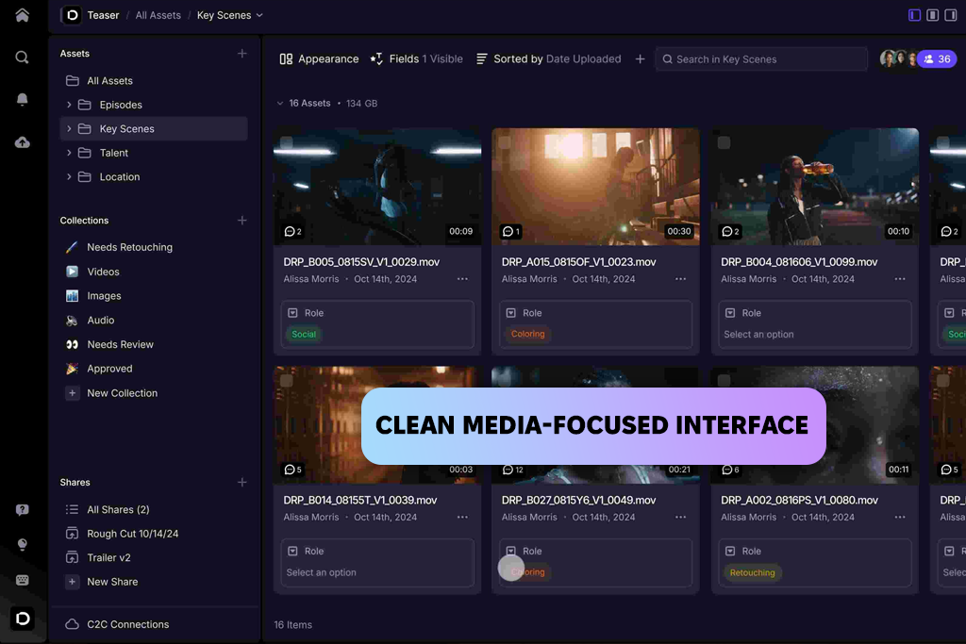The width and height of the screenshot is (966, 644).
Task: Expand the Talent folder chevron
Action: [x=69, y=153]
